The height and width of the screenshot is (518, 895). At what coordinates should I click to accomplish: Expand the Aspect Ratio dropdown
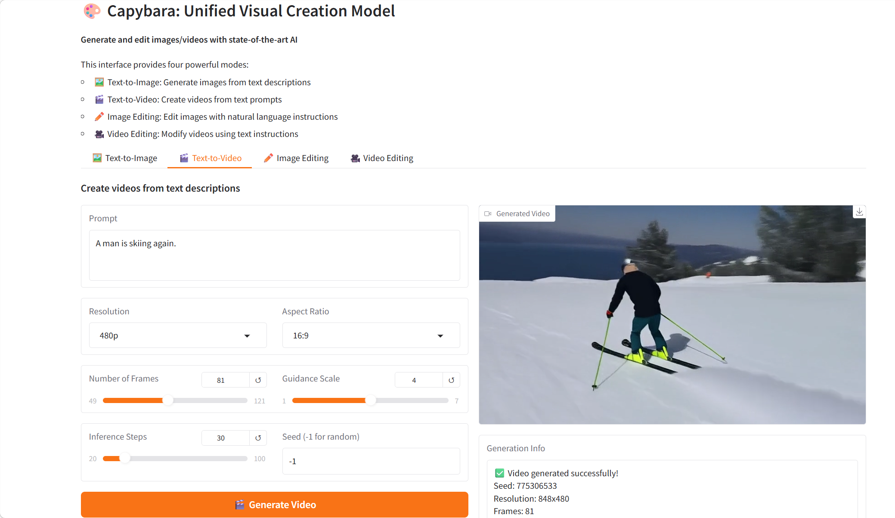(x=370, y=335)
